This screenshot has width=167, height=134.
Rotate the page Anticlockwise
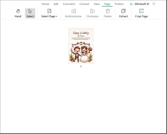click(x=73, y=13)
